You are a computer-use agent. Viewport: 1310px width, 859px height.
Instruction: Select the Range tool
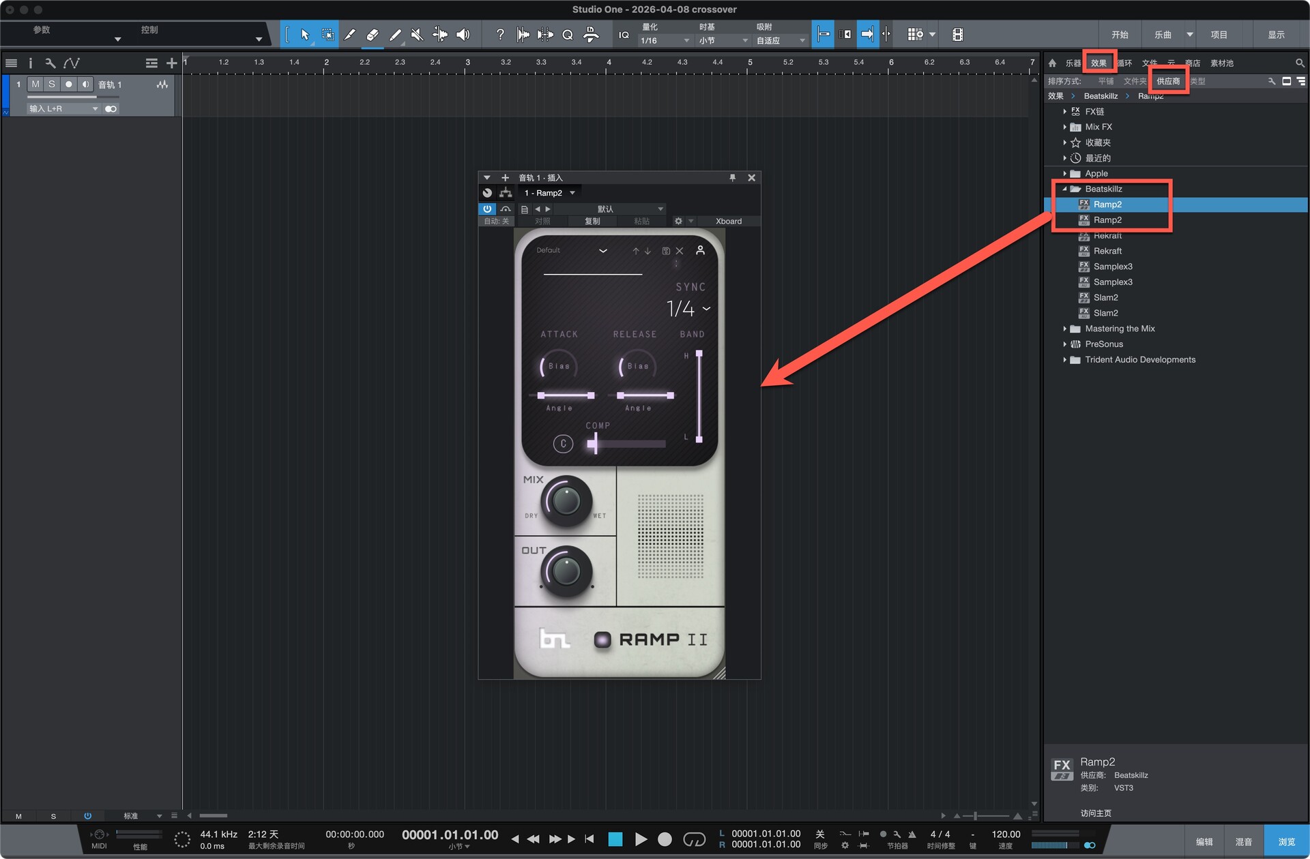[x=328, y=35]
